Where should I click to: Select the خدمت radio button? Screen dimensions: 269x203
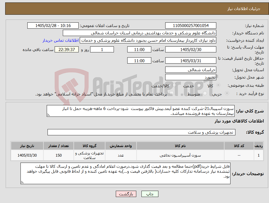(199, 85)
